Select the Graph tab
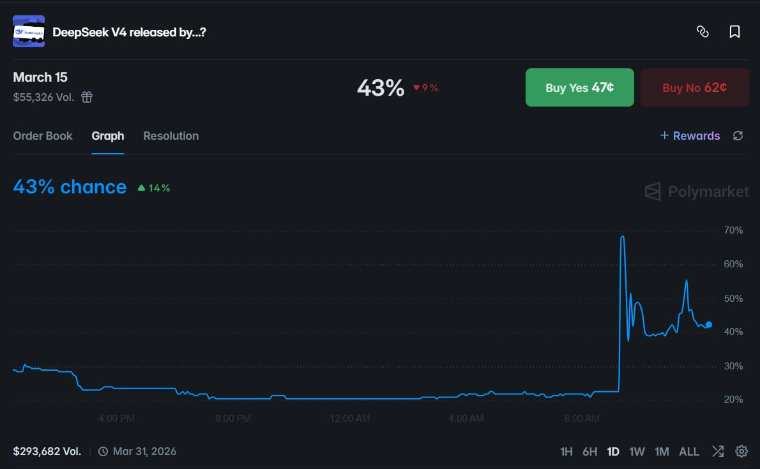The image size is (760, 469). [x=107, y=135]
